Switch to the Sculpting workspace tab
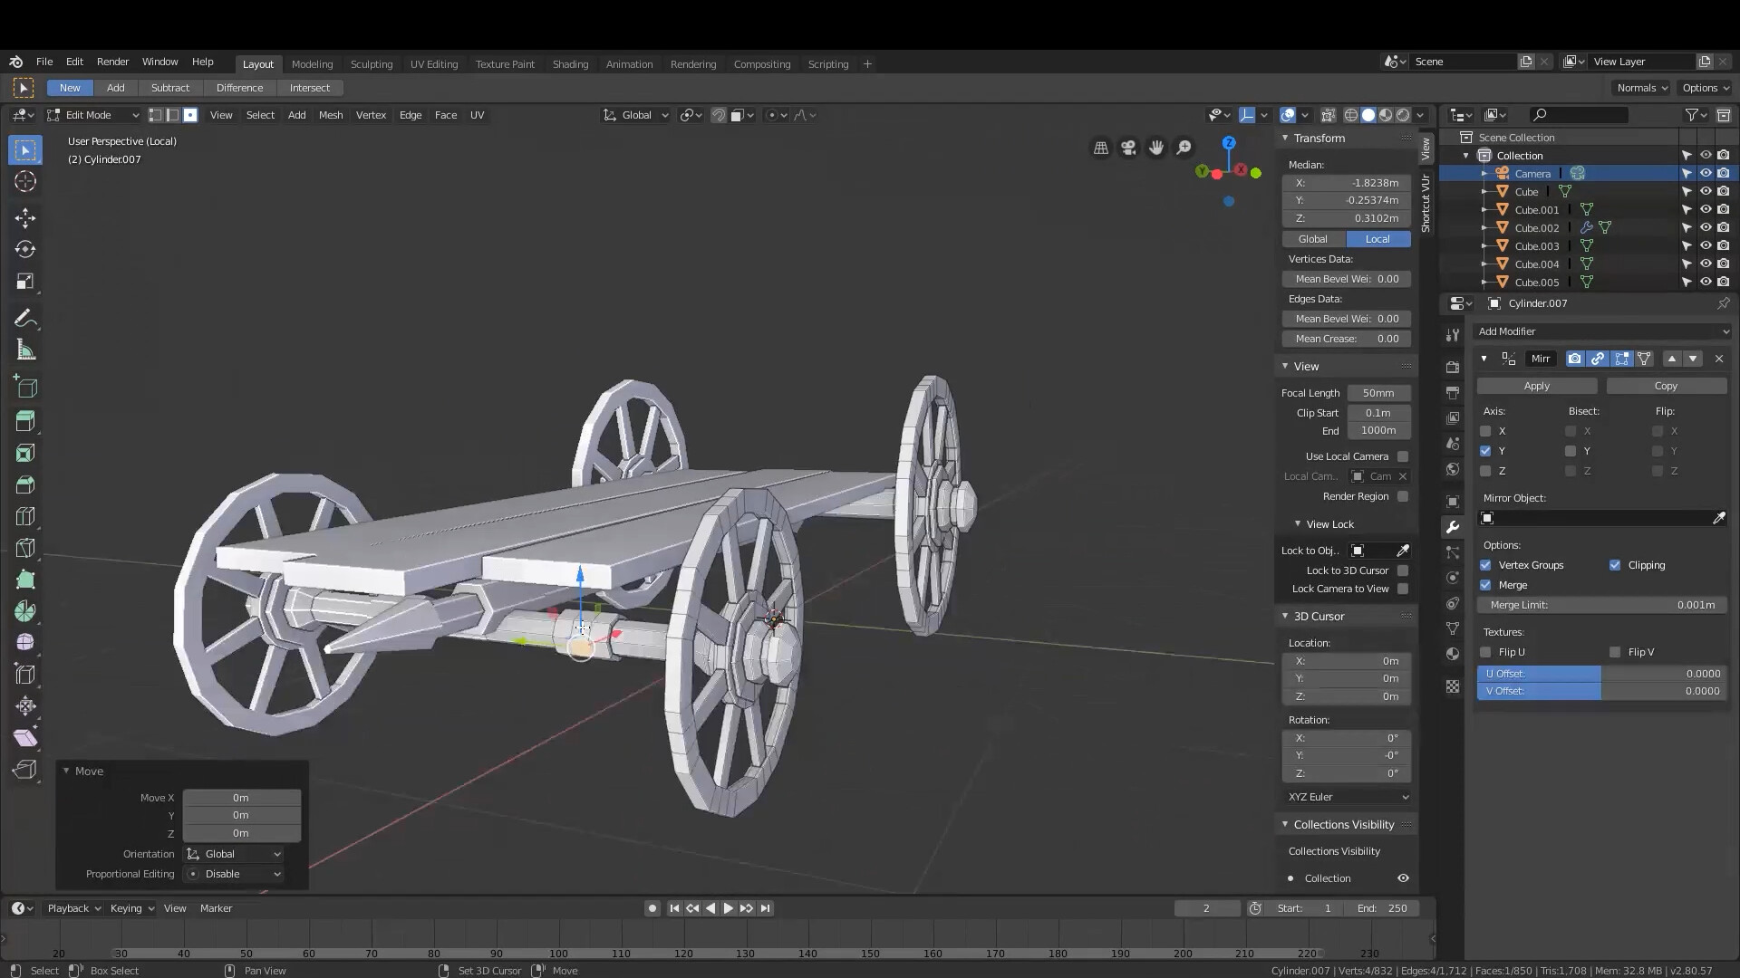The height and width of the screenshot is (978, 1740). coord(372,64)
